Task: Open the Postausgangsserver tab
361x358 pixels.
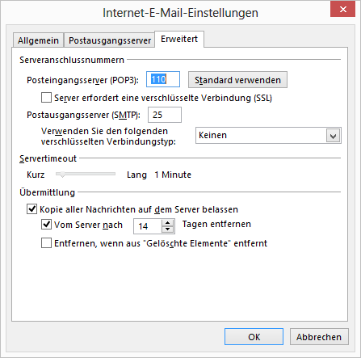Action: click(x=109, y=40)
